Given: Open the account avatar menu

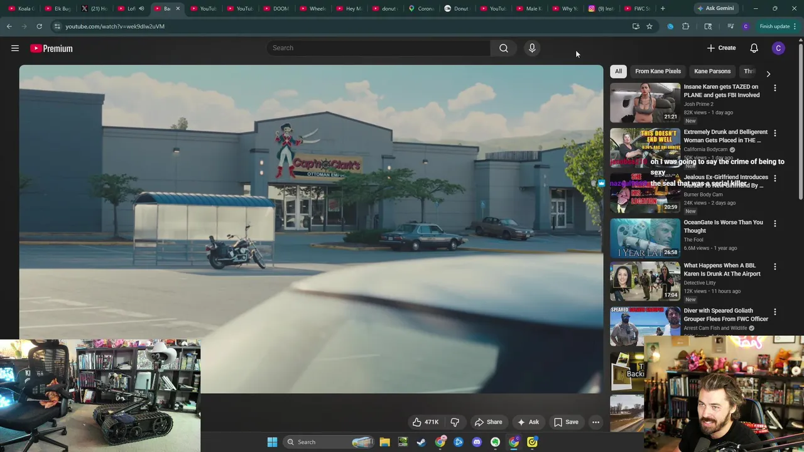Looking at the screenshot, I should 778,48.
